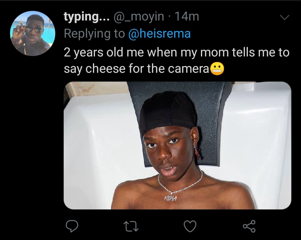This screenshot has height=240, width=301.
Task: Open the author's circular profile picture
Action: (33, 33)
